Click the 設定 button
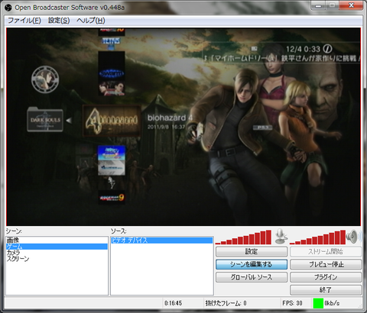This screenshot has height=313, width=367. point(252,252)
